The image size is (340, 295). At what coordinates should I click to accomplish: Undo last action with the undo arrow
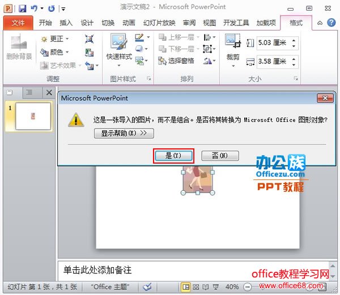[x=34, y=8]
